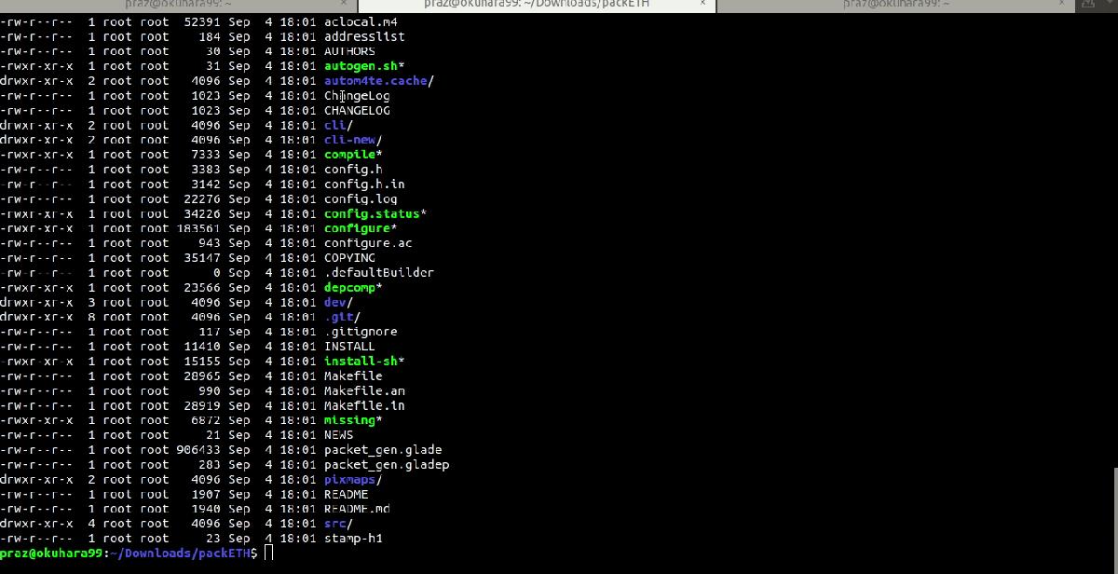Screen dimensions: 1118x574
Task: Click the missing* executable name
Action: click(353, 420)
